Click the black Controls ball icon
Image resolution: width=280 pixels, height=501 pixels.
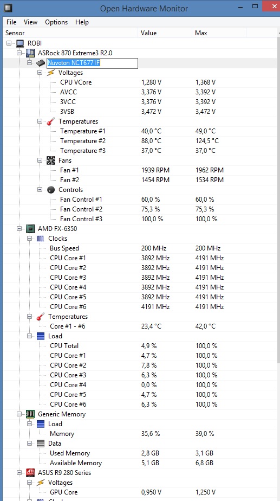(x=51, y=190)
